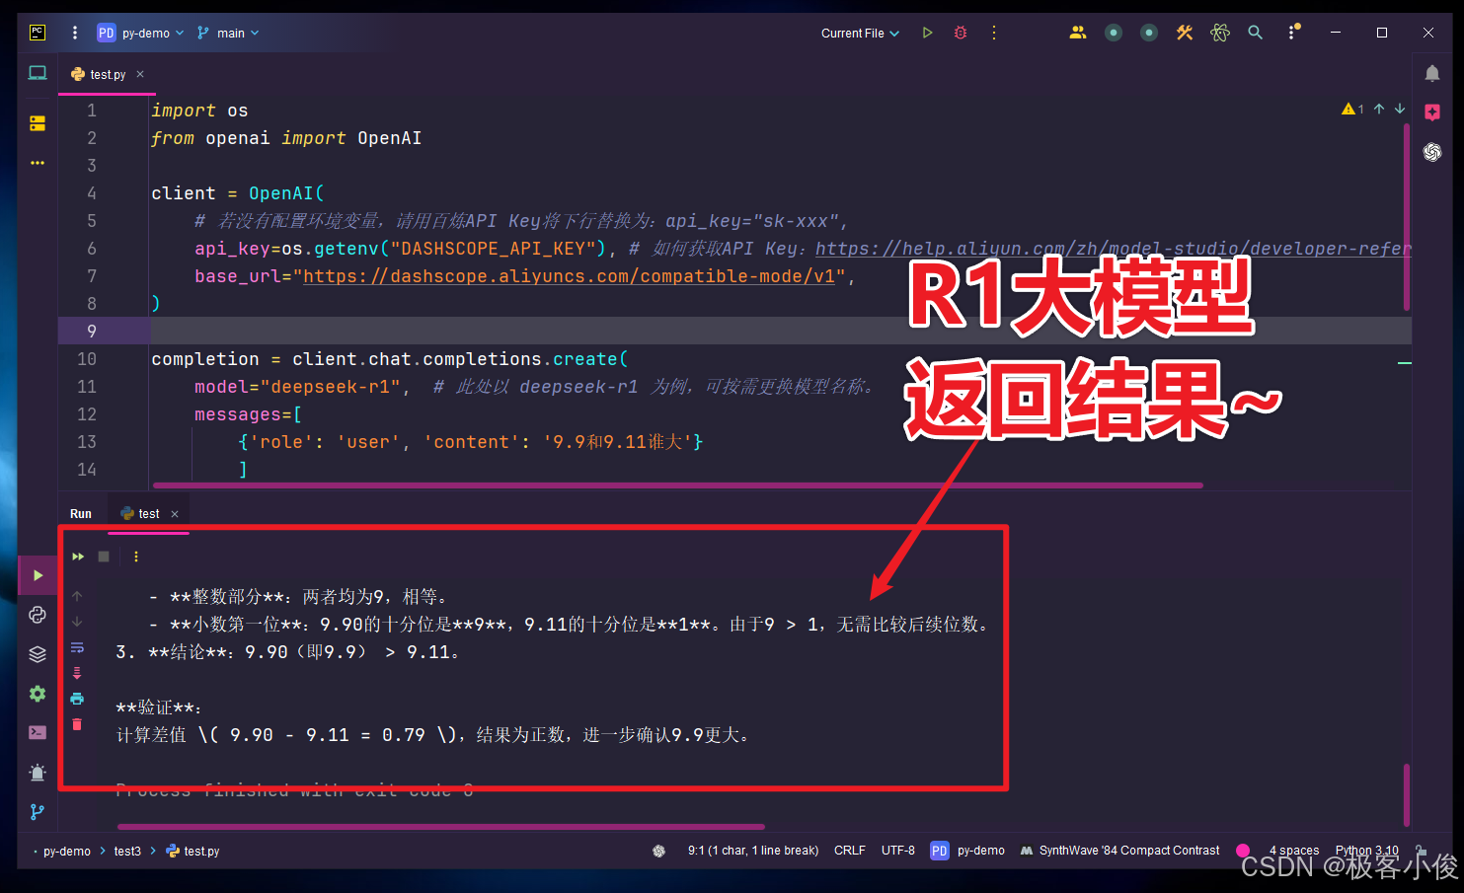
Task: Click the pink color circle in status bar
Action: tap(1243, 851)
